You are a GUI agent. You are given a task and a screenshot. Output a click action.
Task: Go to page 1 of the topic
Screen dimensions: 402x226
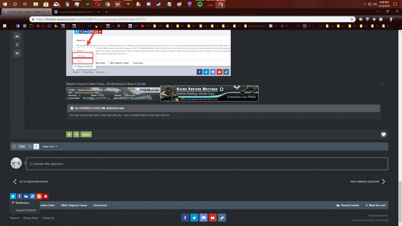(30, 147)
